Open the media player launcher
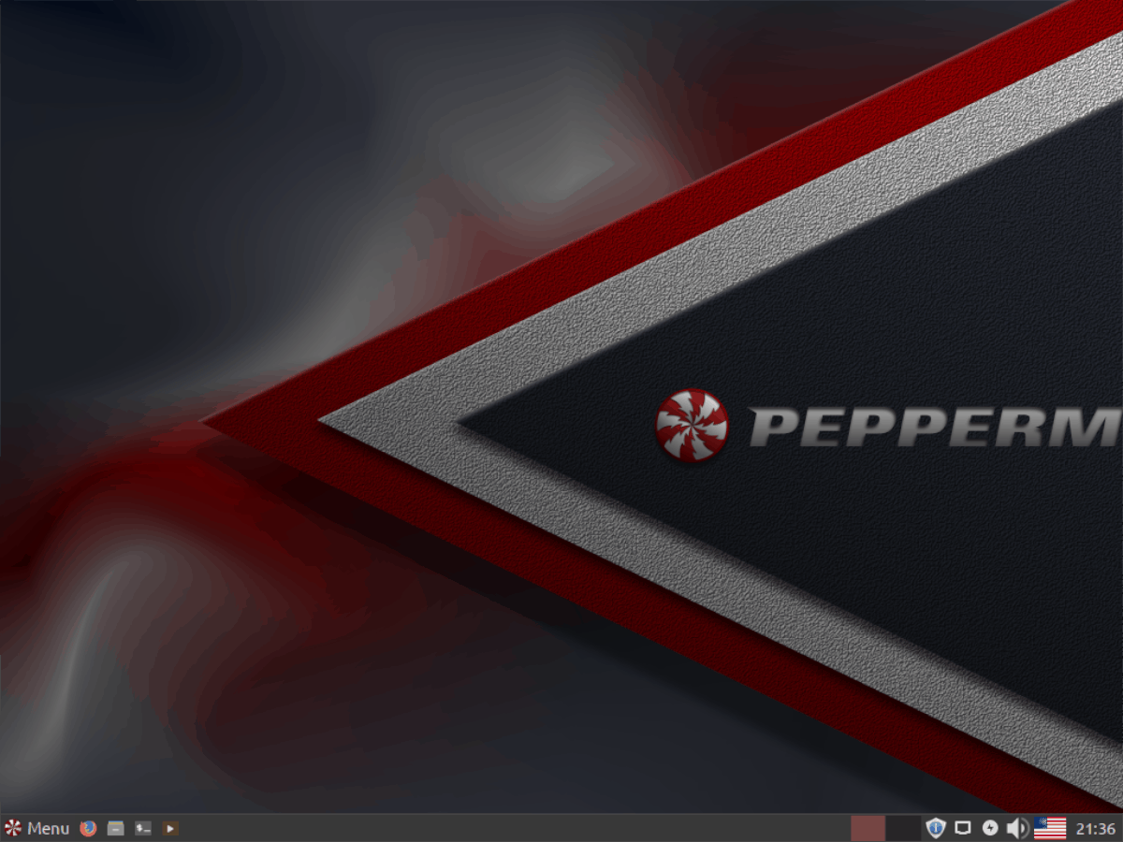1123x842 pixels. coord(170,828)
